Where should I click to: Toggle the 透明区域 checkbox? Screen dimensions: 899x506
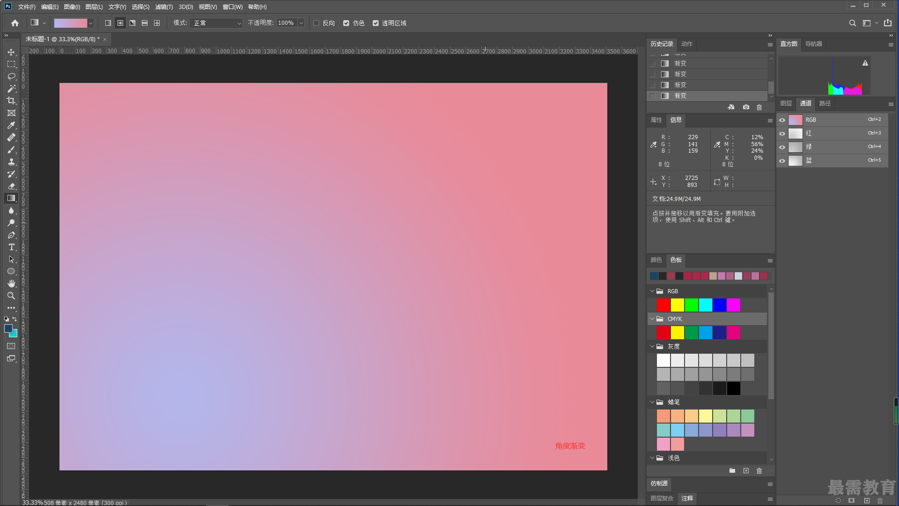click(376, 23)
